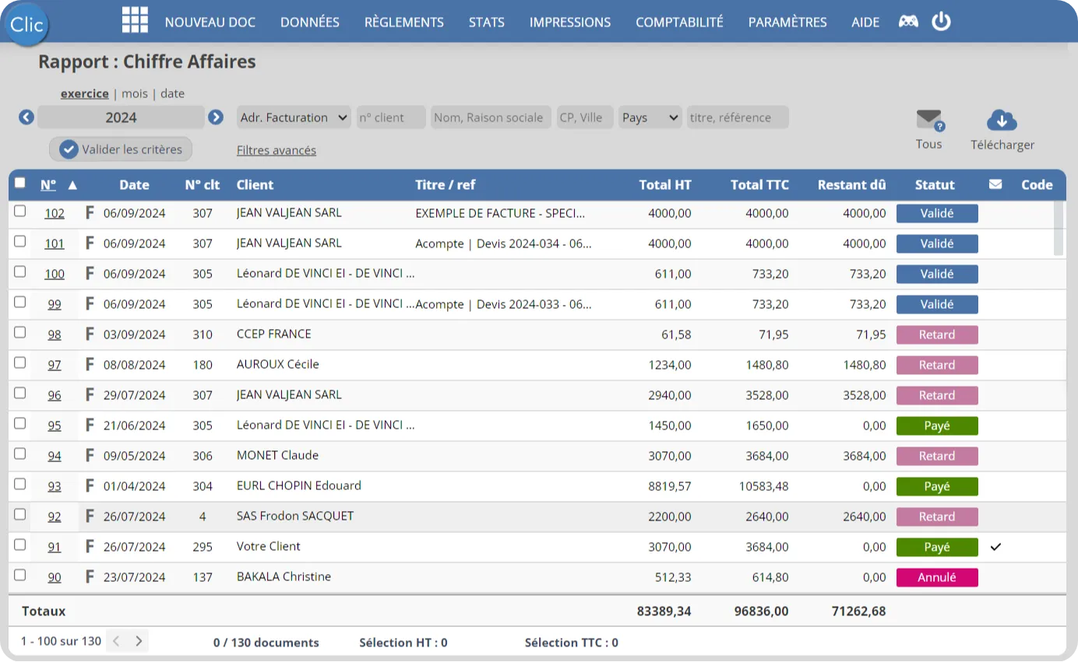This screenshot has width=1078, height=662.
Task: Go to previous year with left arrow
Action: click(x=26, y=117)
